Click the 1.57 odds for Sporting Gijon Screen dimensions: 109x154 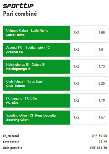102,118
